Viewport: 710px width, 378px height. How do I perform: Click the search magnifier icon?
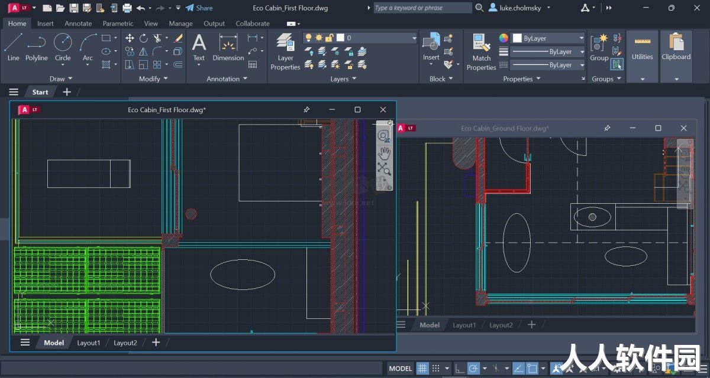pyautogui.click(x=478, y=8)
